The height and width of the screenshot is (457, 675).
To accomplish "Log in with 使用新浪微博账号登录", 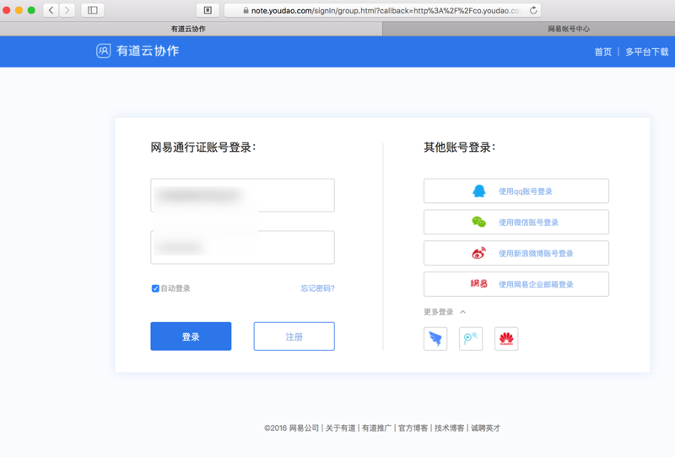I will pyautogui.click(x=516, y=253).
